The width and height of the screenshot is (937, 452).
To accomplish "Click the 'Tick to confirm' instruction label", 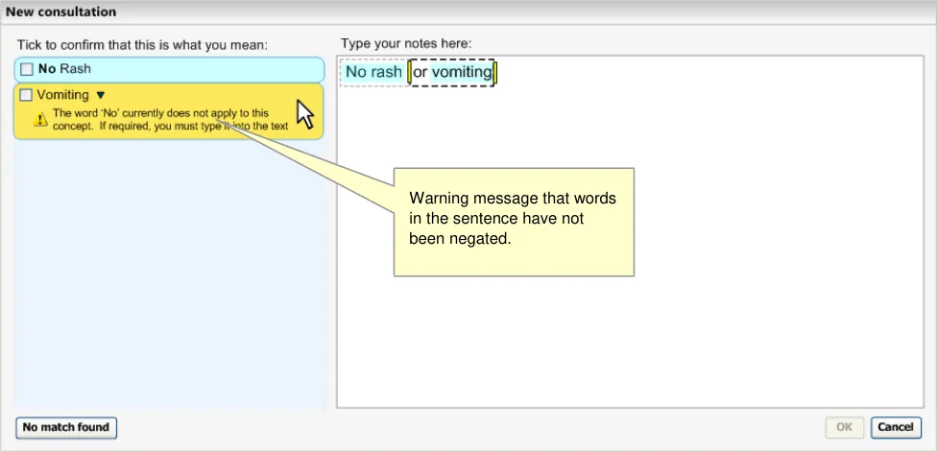I will [141, 44].
